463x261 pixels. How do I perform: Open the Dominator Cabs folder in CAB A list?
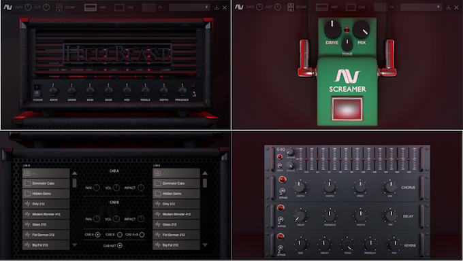click(x=46, y=184)
